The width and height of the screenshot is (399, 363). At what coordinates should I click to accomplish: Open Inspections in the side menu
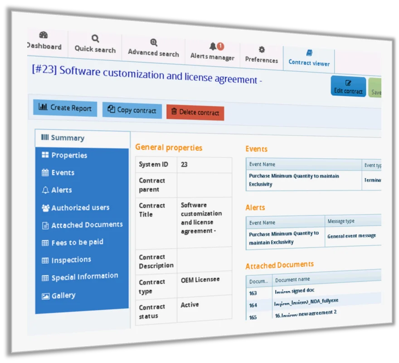(82, 260)
